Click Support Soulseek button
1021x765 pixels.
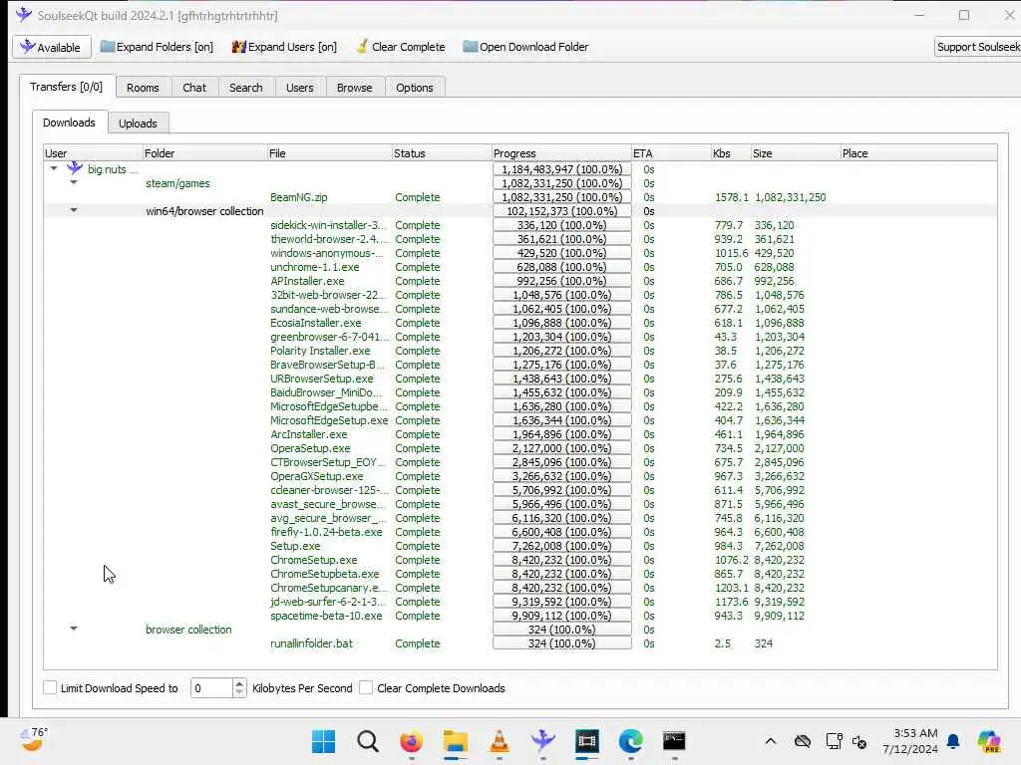coord(978,47)
